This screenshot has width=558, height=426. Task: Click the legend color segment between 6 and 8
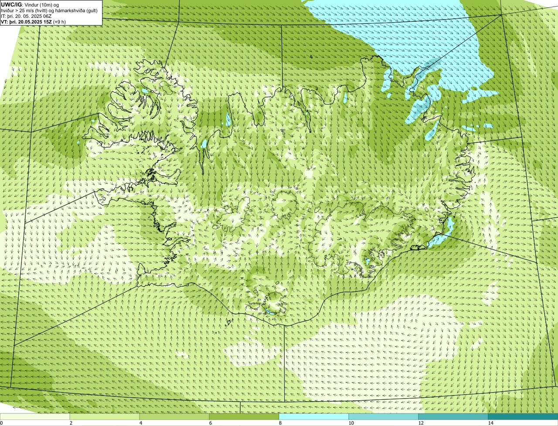tap(244, 416)
